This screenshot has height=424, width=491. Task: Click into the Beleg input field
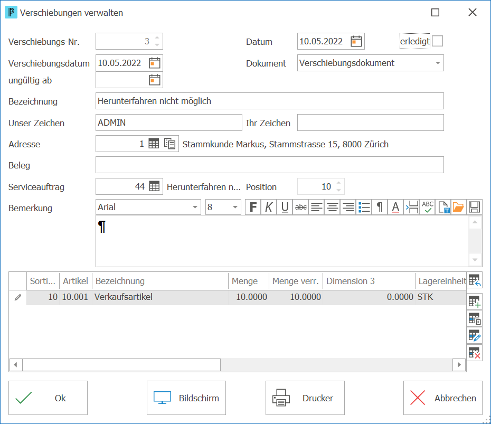tap(270, 165)
